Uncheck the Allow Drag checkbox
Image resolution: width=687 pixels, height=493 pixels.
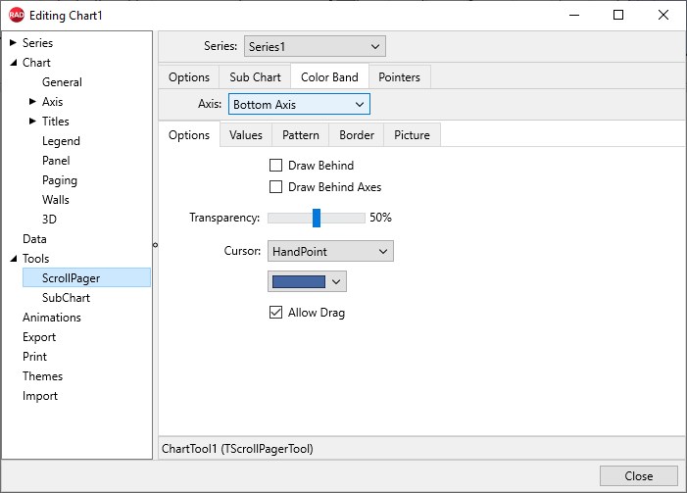coord(275,313)
